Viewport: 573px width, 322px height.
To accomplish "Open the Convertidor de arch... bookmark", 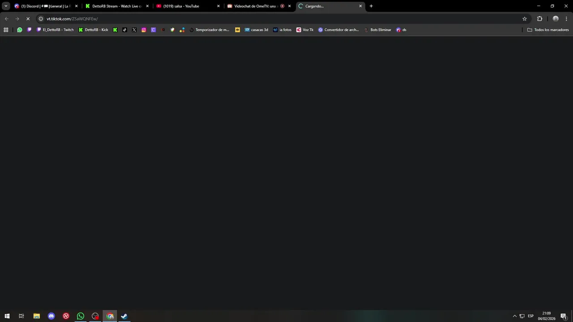I will tap(339, 30).
